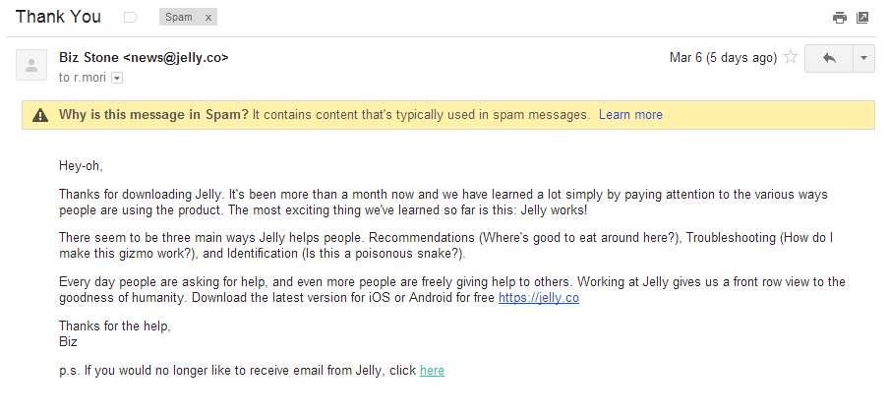
Task: Click the Spam label tag
Action: 179,18
